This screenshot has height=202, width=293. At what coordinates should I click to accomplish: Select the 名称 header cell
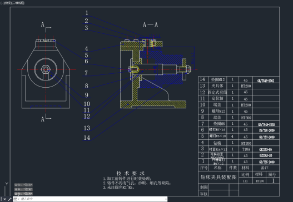point(218,168)
